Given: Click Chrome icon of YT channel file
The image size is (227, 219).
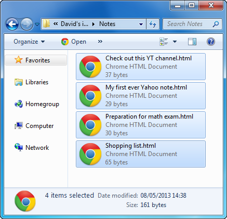Looking at the screenshot, I should tap(90, 67).
